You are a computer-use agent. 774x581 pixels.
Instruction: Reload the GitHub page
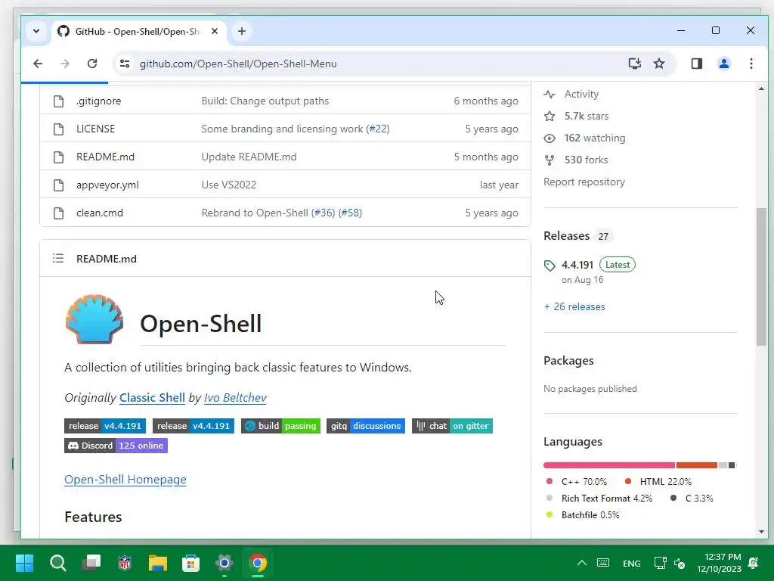92,64
